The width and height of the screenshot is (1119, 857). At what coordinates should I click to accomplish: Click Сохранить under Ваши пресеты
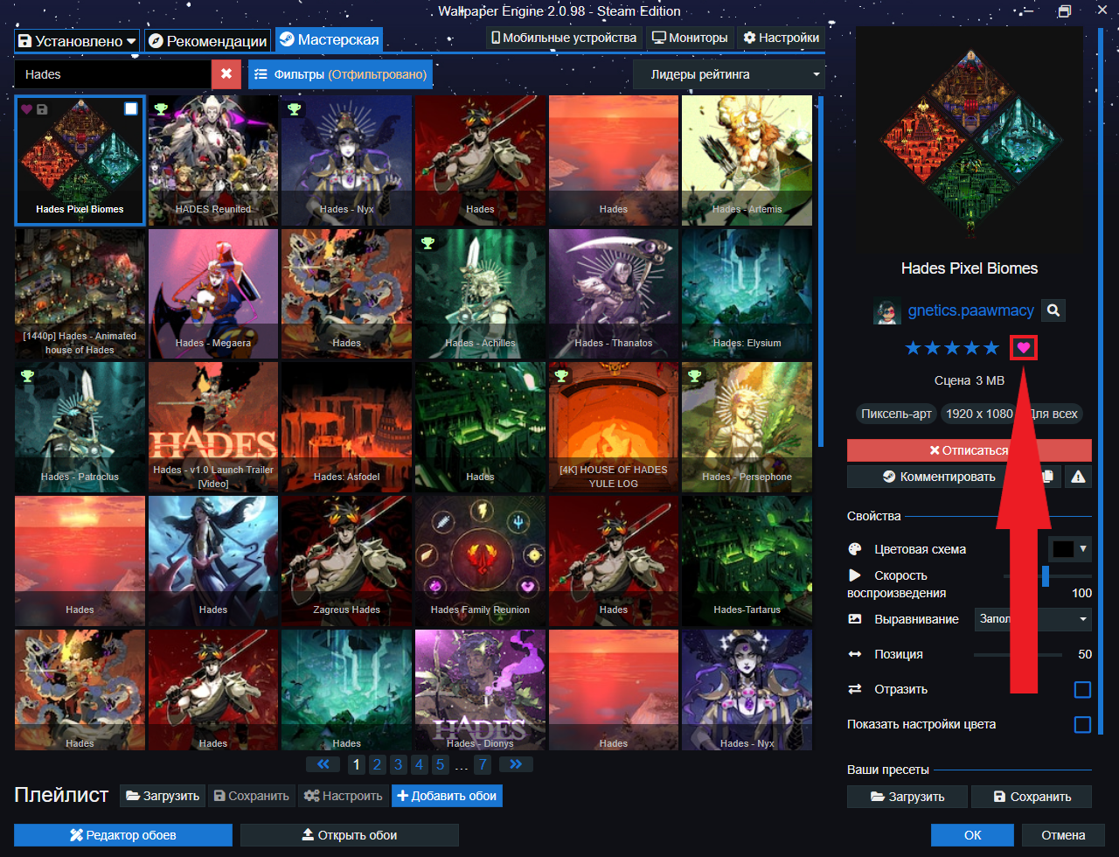click(x=1032, y=797)
